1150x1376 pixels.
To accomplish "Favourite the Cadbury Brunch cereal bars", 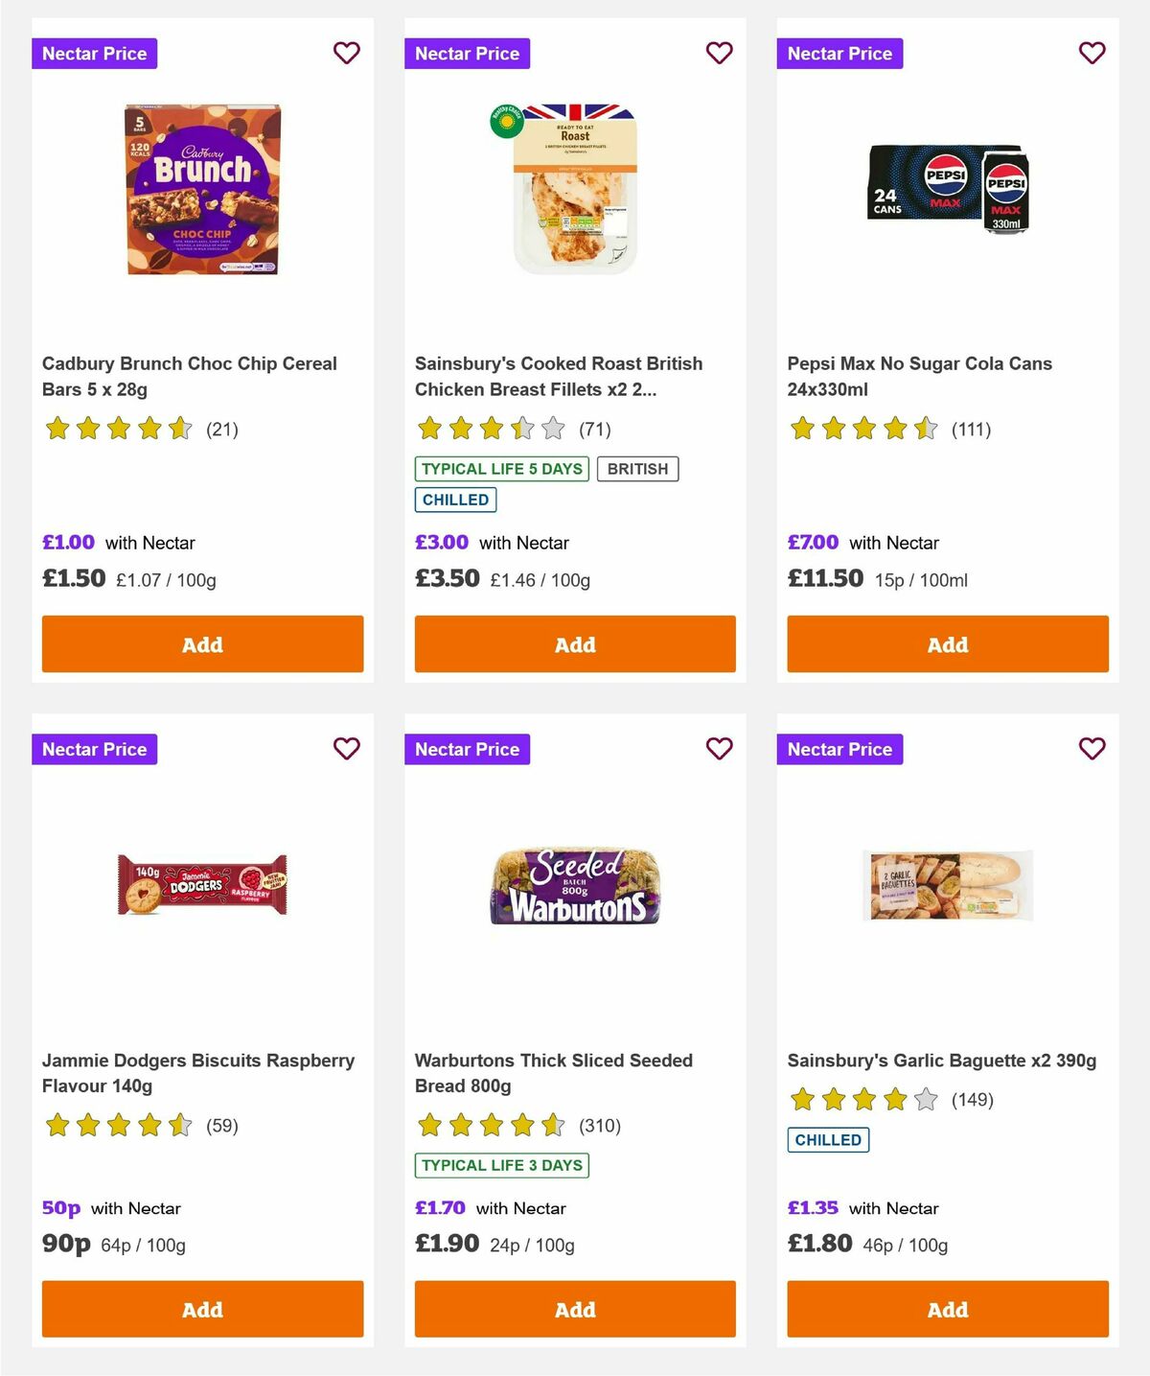I will [x=346, y=53].
